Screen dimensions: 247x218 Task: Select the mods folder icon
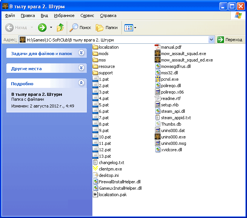95,54
